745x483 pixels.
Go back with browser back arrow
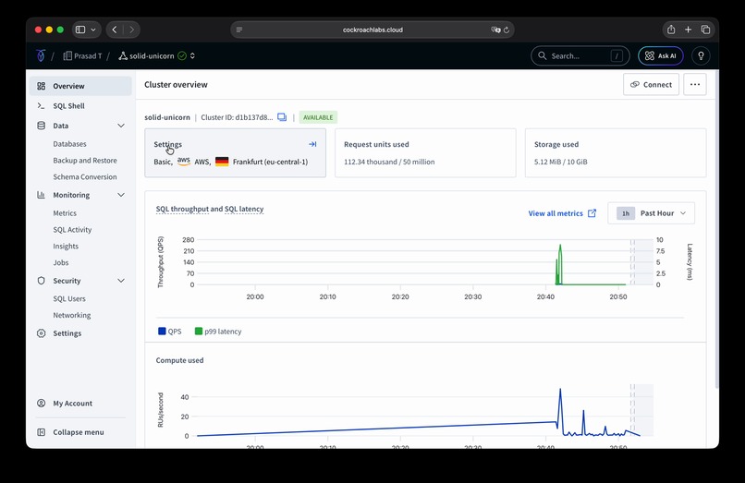tap(115, 30)
